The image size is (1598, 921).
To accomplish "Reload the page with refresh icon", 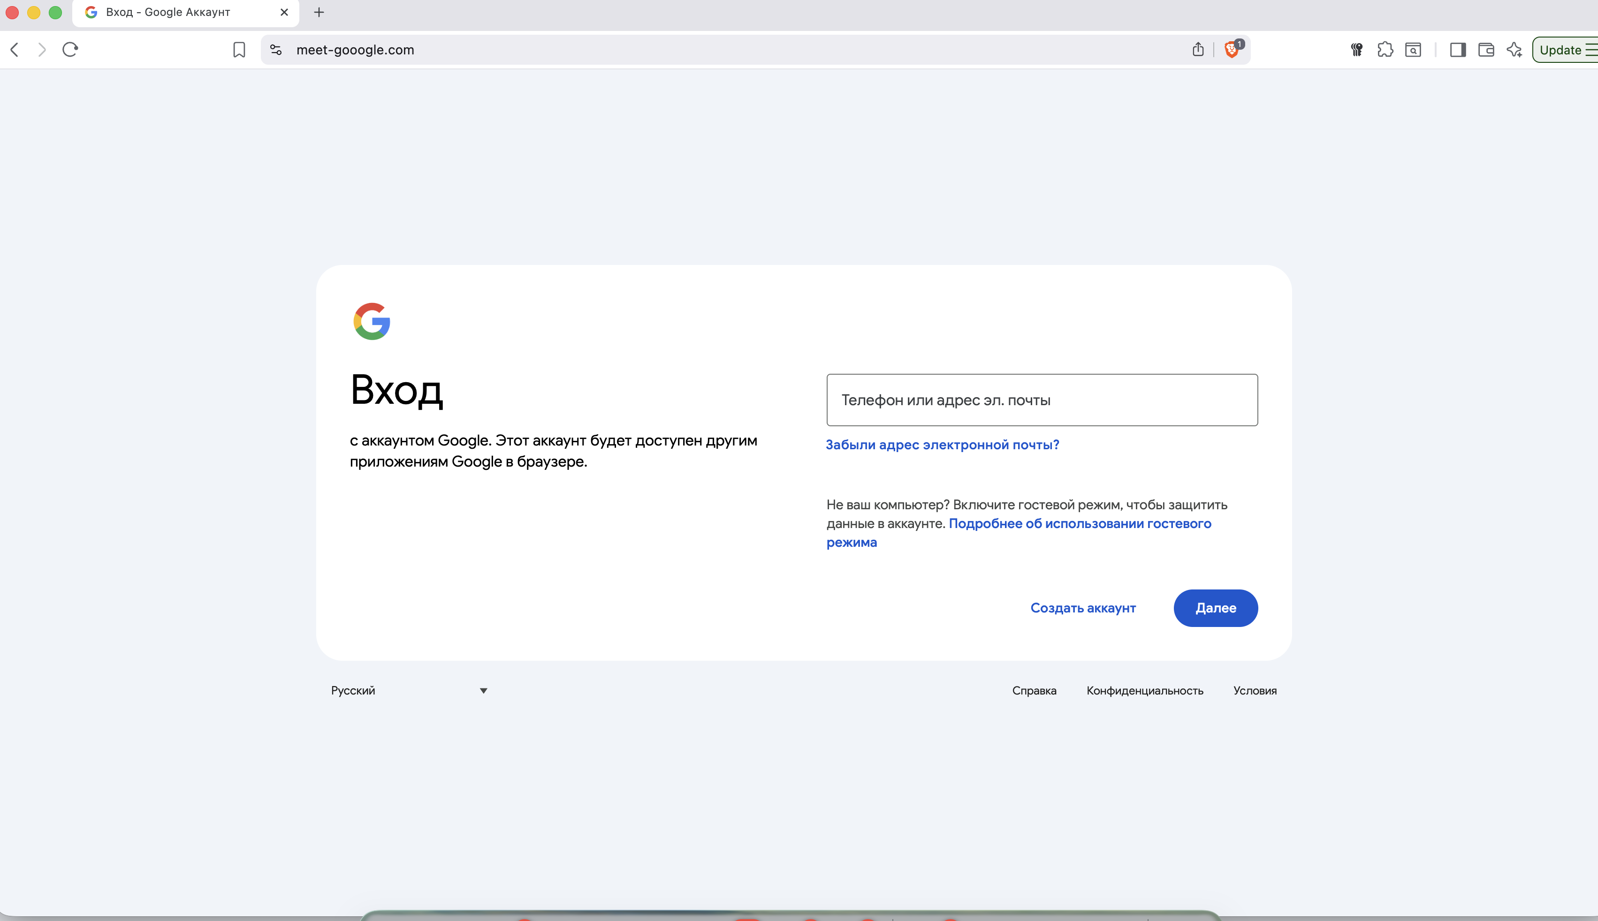I will point(70,49).
